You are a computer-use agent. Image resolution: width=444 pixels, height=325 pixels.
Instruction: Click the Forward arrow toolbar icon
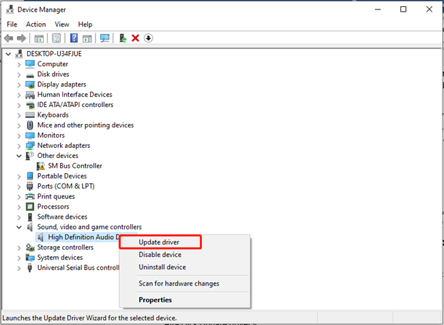[22, 38]
